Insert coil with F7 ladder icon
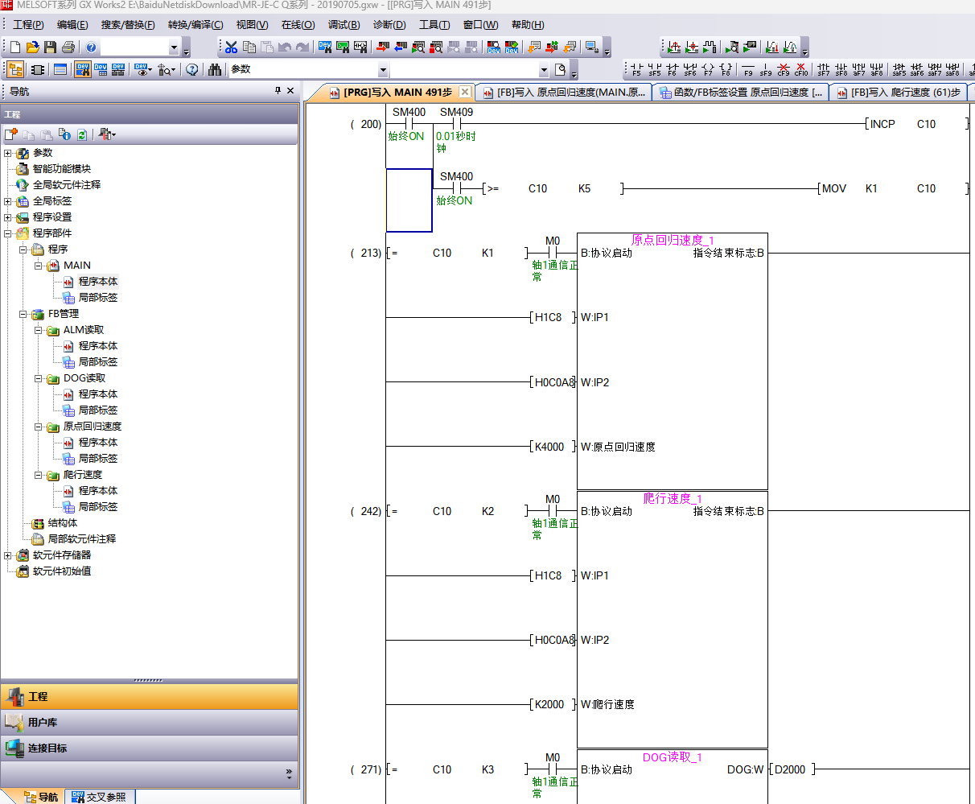 (707, 69)
